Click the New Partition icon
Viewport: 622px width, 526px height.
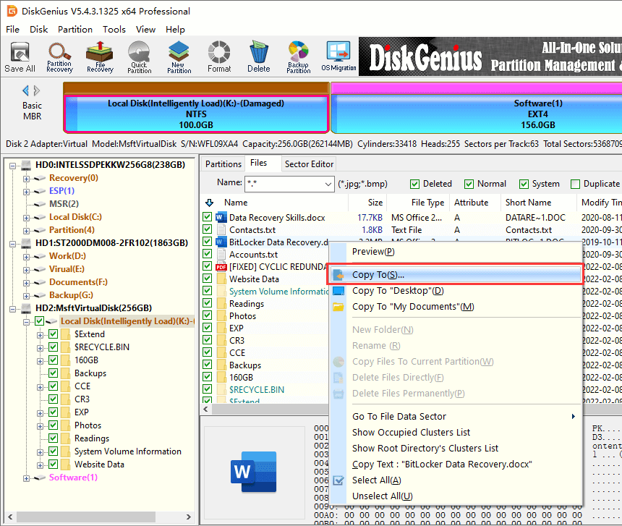179,57
